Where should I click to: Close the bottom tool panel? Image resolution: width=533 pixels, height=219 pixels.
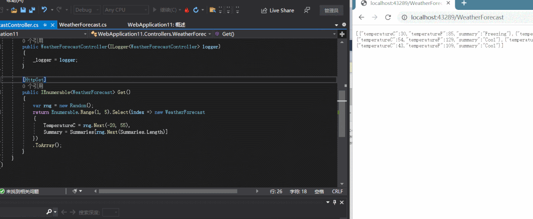click(x=342, y=202)
